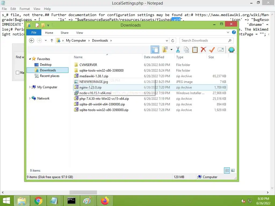Open the Home ribbon tab
The height and width of the screenshot is (206, 275).
(x=49, y=33)
